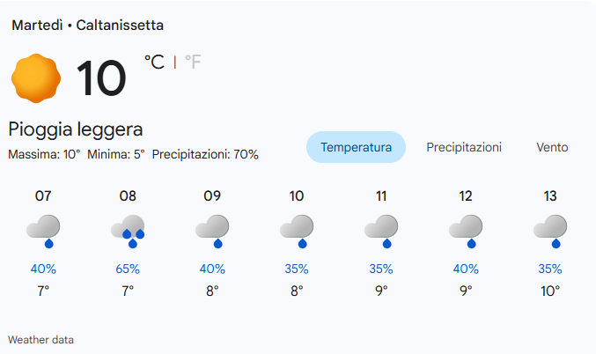Click the 12 hour rain cloud icon
The image size is (596, 354).
point(466,230)
